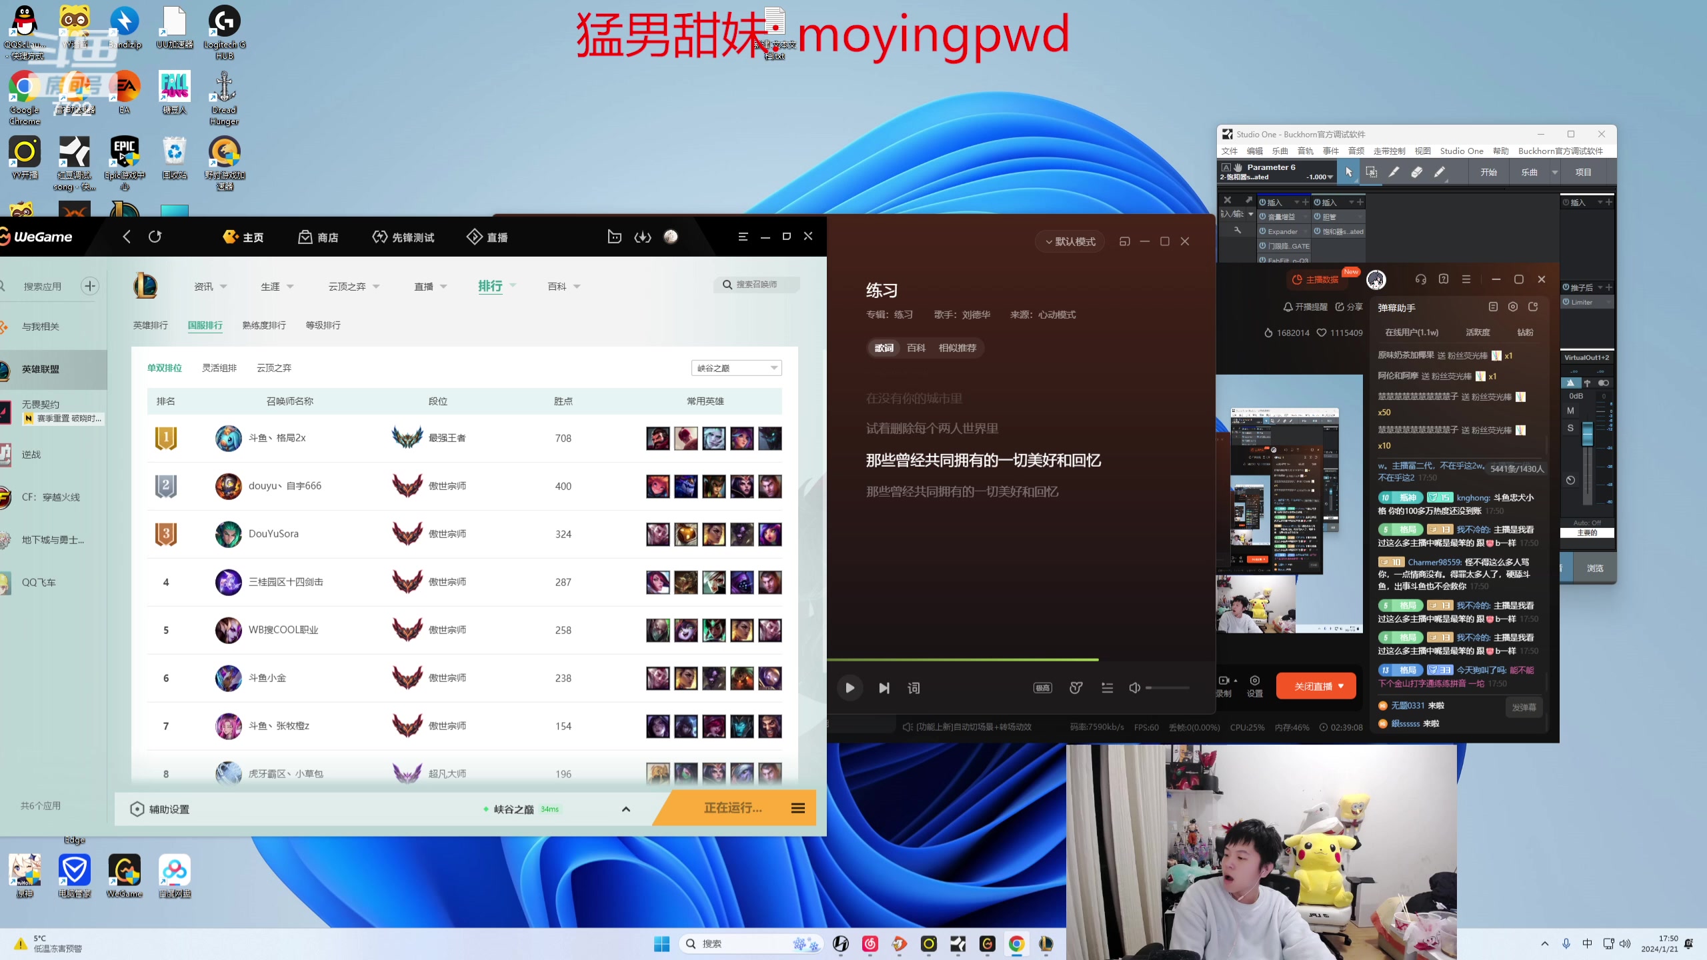The height and width of the screenshot is (960, 1707).
Task: Click the 主播数据 button
Action: click(1316, 279)
